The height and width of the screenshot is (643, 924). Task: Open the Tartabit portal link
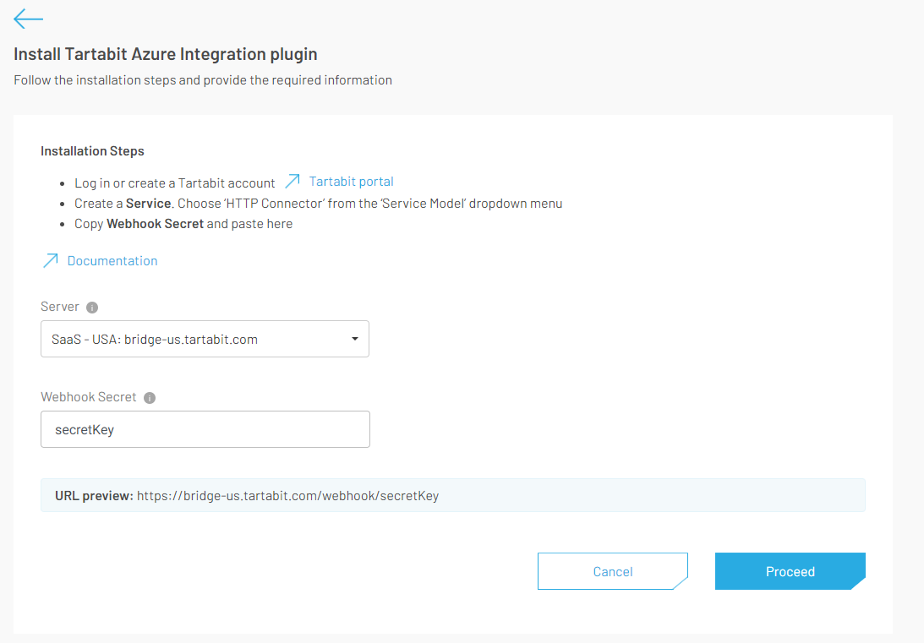point(351,182)
